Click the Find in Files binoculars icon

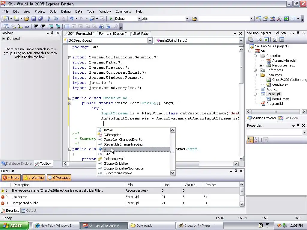(194, 19)
